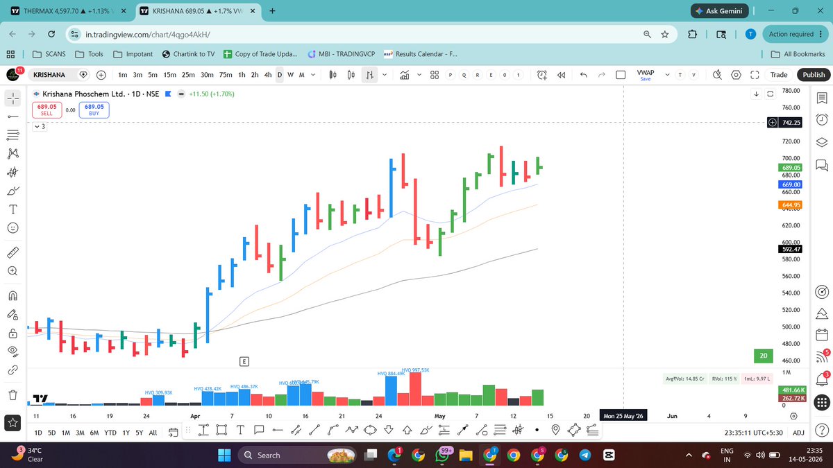Screen dimensions: 833x468
Task: Open the emoji icons tool
Action: tap(12, 227)
